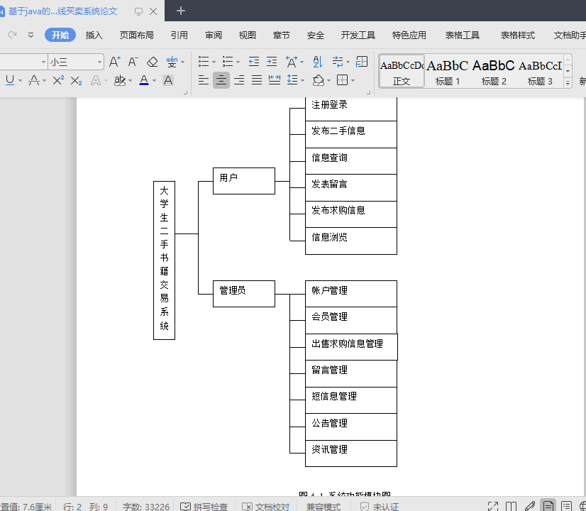Click 字数: 33226 word count
The width and height of the screenshot is (586, 511).
click(x=145, y=507)
